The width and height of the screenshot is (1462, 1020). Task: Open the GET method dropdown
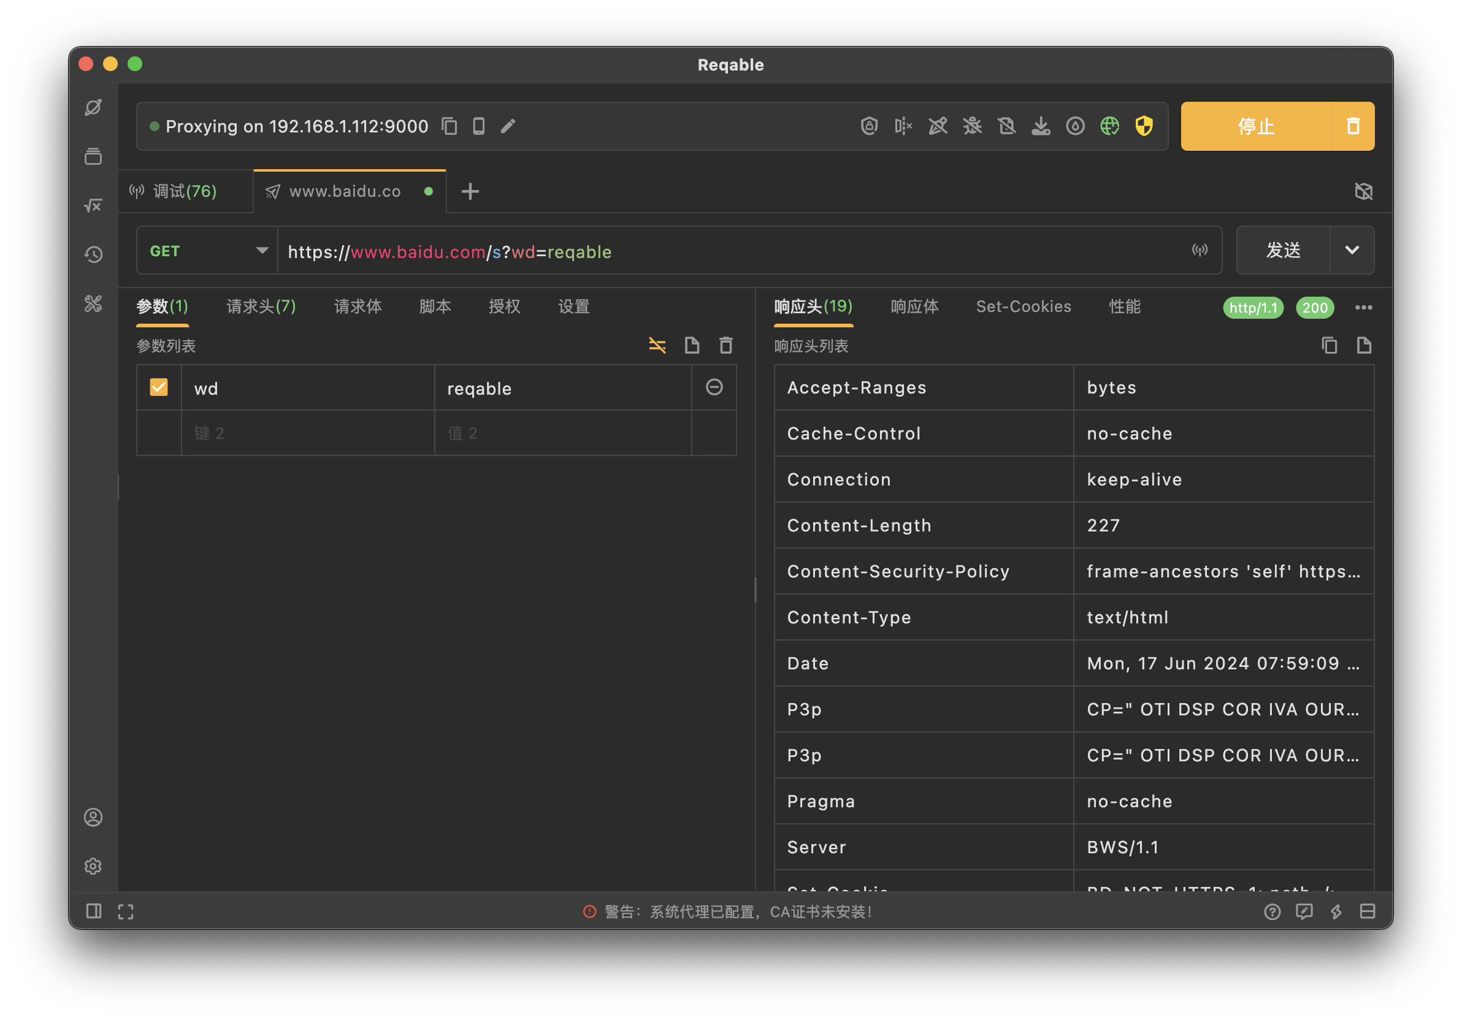tap(207, 251)
